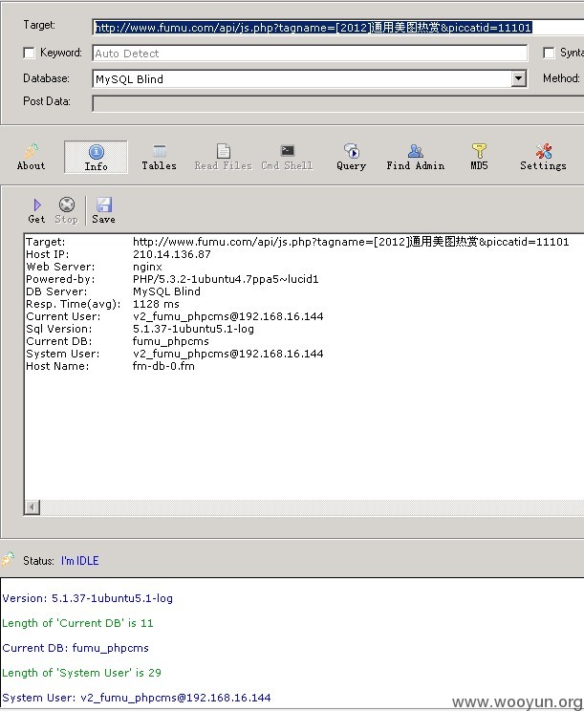Open the Settings panel
The height and width of the screenshot is (711, 584).
543,157
